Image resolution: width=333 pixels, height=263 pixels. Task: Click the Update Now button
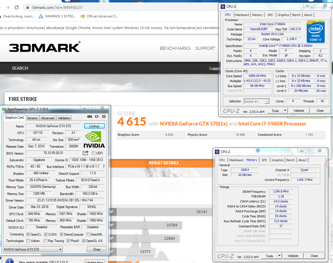[x=95, y=262]
